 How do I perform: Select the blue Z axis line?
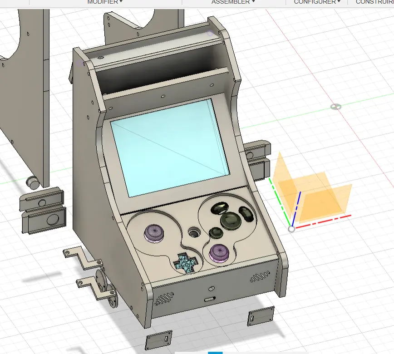tap(296, 208)
